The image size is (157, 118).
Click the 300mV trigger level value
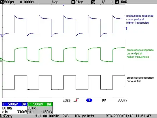pos(122,100)
